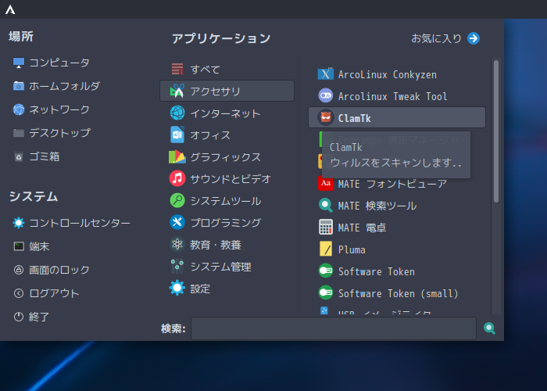This screenshot has height=391, width=547.
Task: Click the Software Token (small) label
Action: (398, 293)
